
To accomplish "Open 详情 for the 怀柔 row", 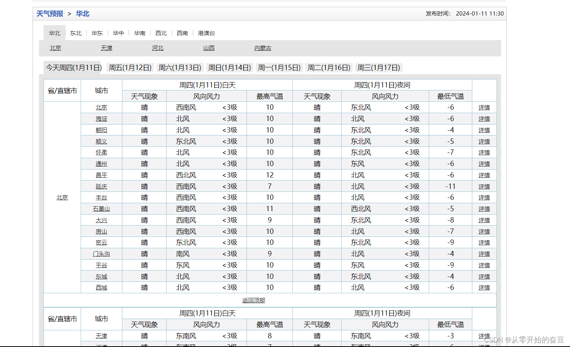I will click(484, 152).
